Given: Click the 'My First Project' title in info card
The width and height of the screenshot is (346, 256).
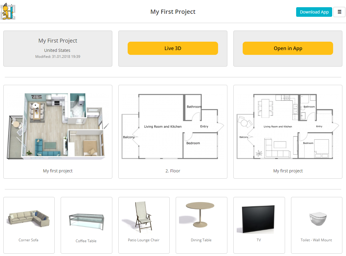Looking at the screenshot, I should pyautogui.click(x=58, y=41).
